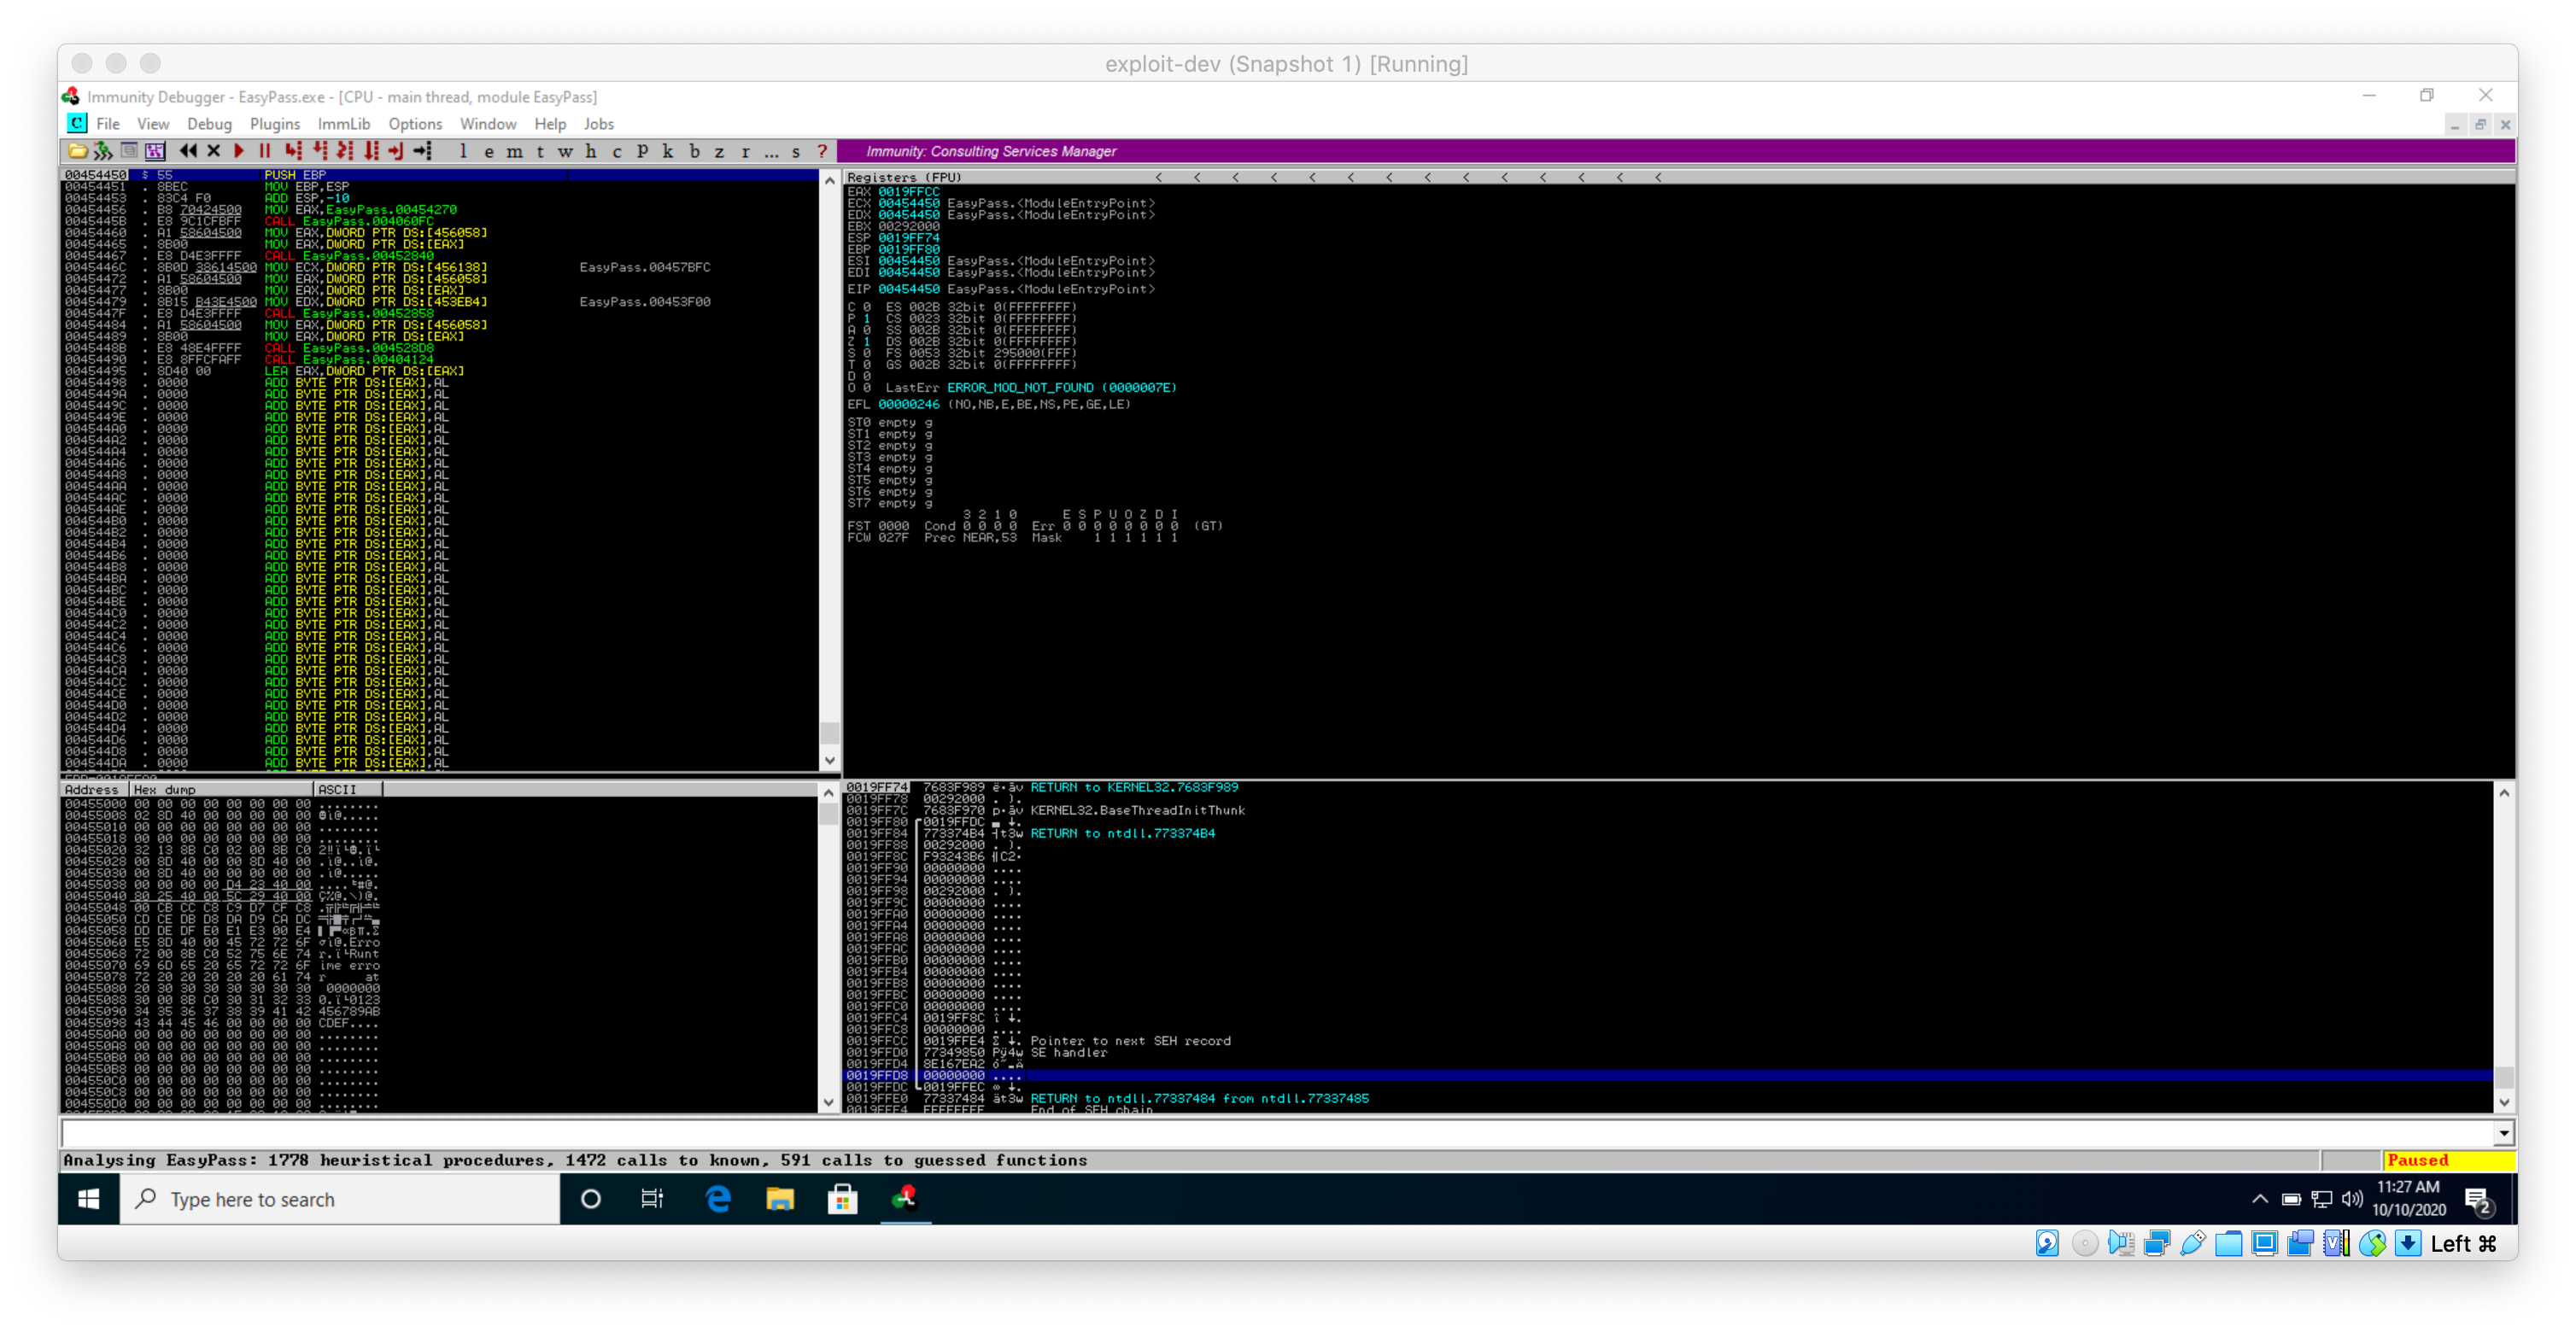Open the View menu
This screenshot has width=2576, height=1332.
coord(153,124)
